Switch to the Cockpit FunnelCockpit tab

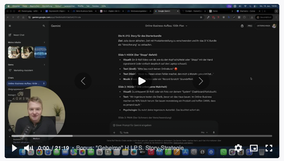[193, 11]
